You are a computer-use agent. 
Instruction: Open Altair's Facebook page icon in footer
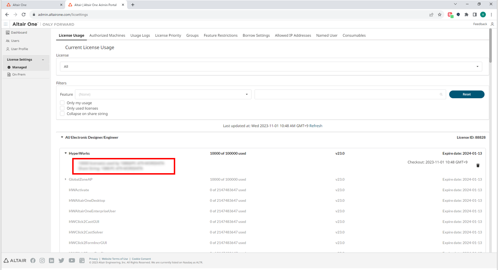[33, 260]
